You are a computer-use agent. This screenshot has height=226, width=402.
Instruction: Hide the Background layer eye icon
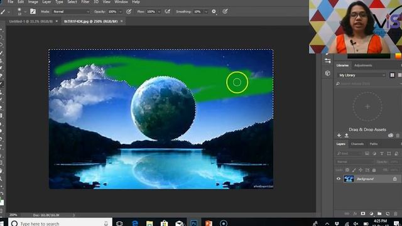click(339, 178)
